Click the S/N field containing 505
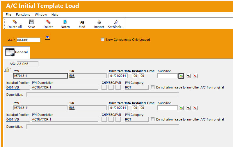 click(88, 76)
